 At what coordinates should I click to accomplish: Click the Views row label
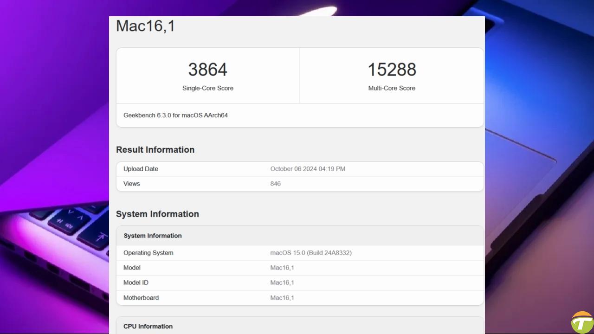tap(131, 184)
